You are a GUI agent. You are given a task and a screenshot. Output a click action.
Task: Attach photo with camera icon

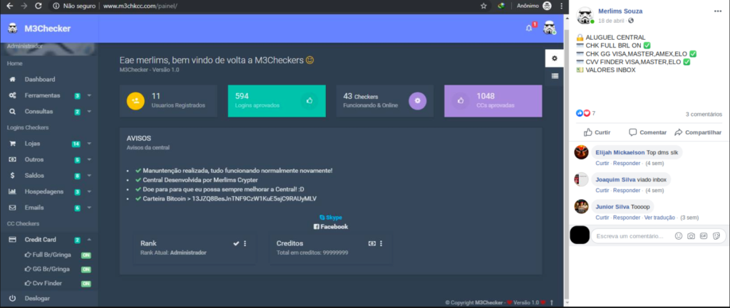691,236
